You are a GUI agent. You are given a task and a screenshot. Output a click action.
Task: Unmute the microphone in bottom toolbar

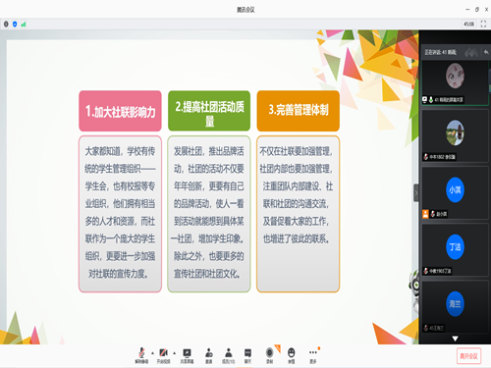click(x=141, y=355)
